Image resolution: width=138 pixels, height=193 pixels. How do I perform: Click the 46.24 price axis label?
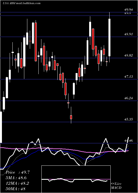pos(129,98)
